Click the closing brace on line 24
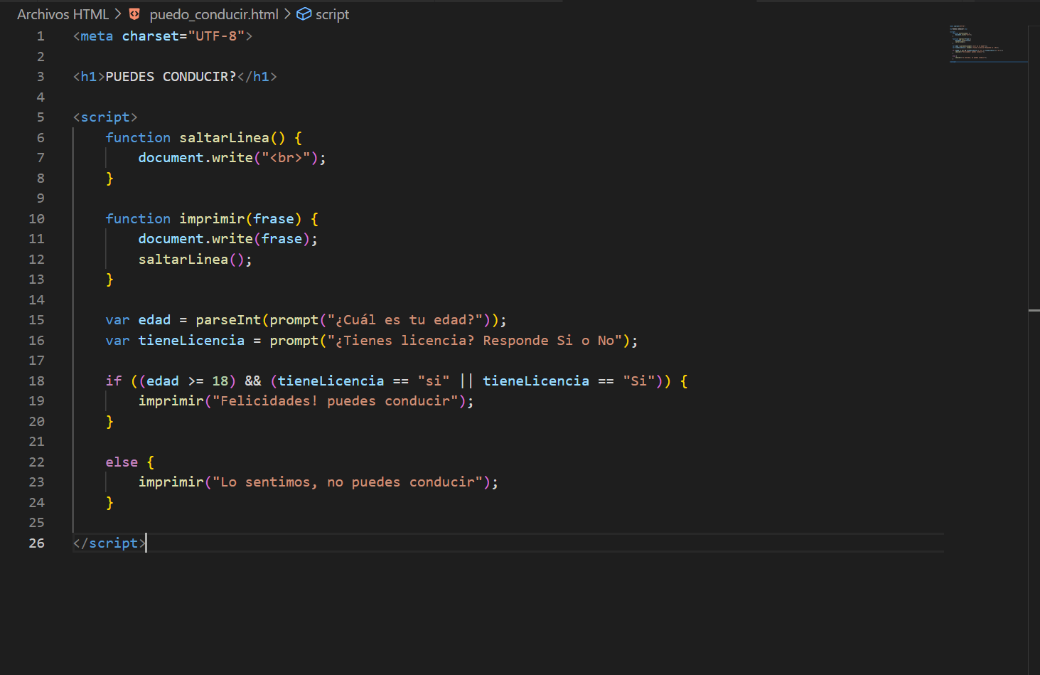 (109, 503)
